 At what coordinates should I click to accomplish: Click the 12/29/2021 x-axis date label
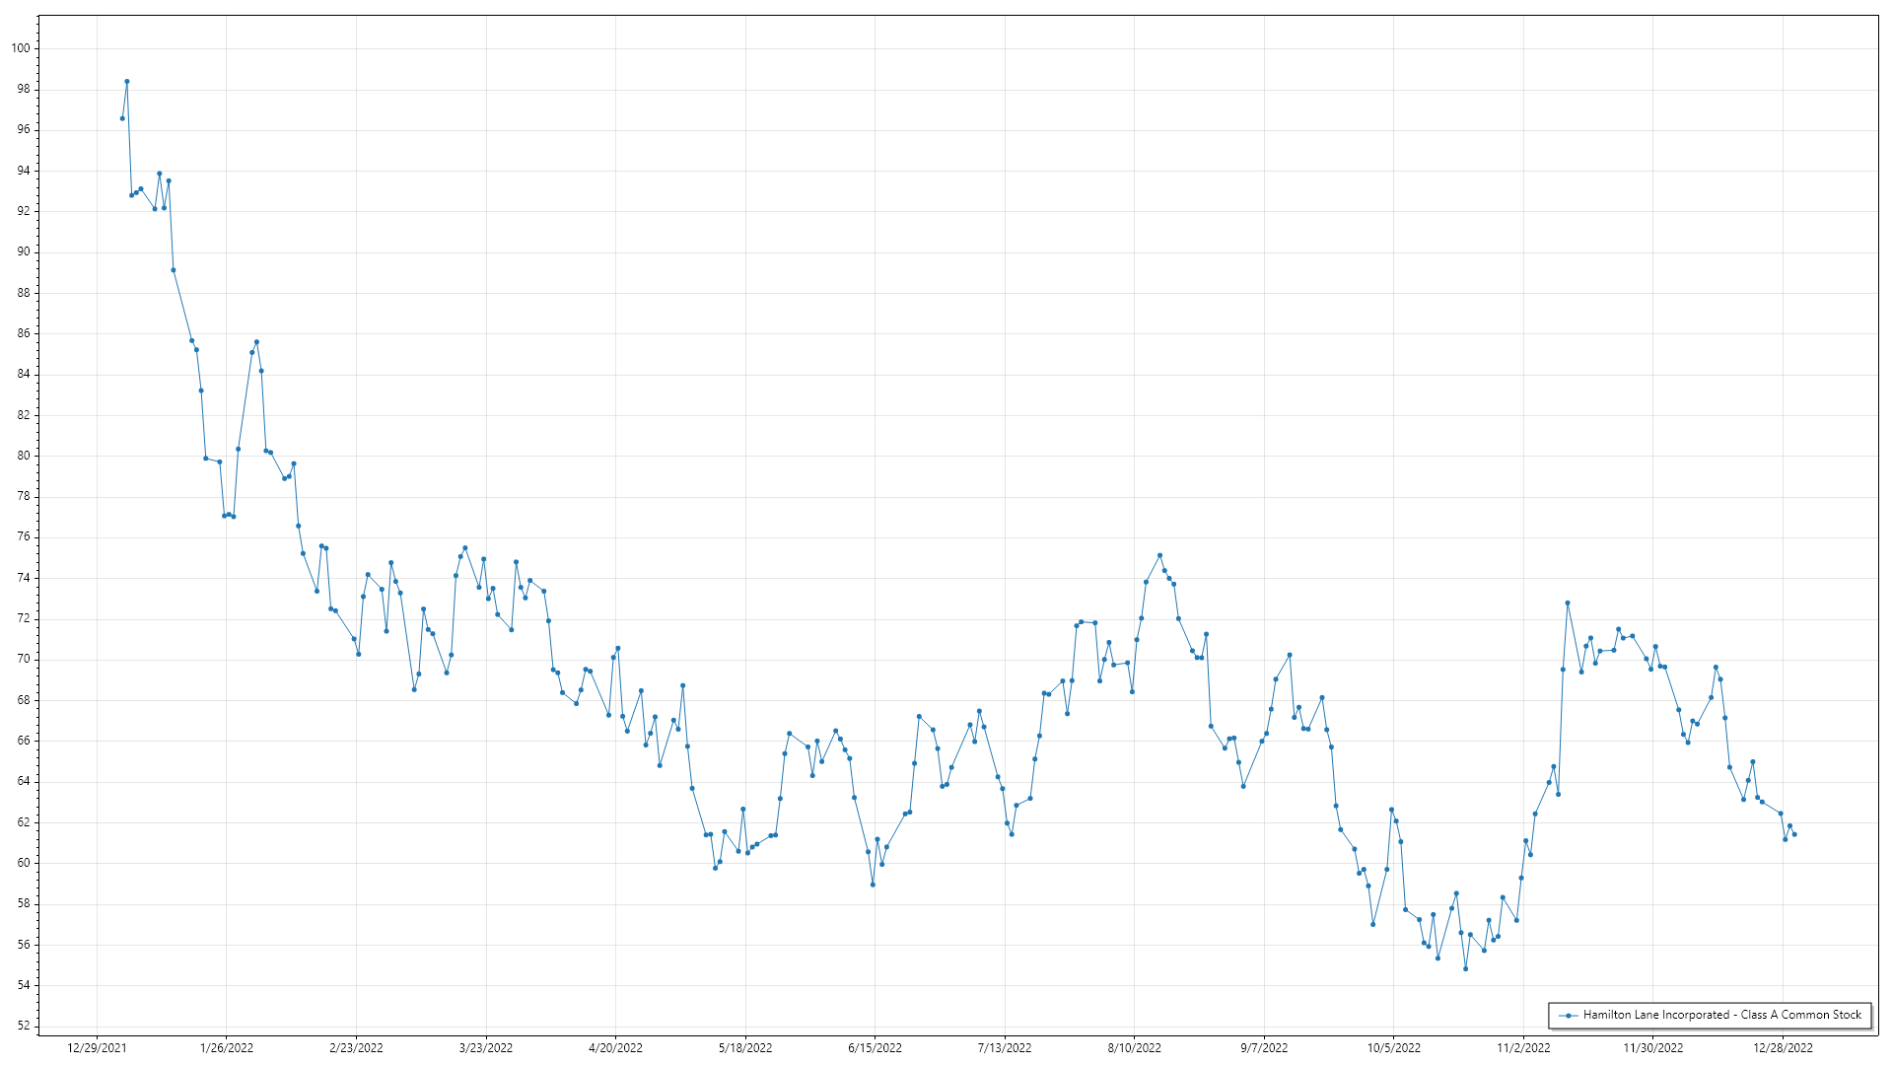[x=97, y=1048]
